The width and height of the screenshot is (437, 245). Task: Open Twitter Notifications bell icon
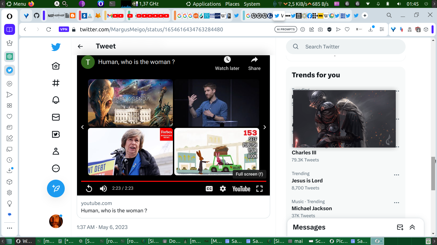click(x=56, y=100)
